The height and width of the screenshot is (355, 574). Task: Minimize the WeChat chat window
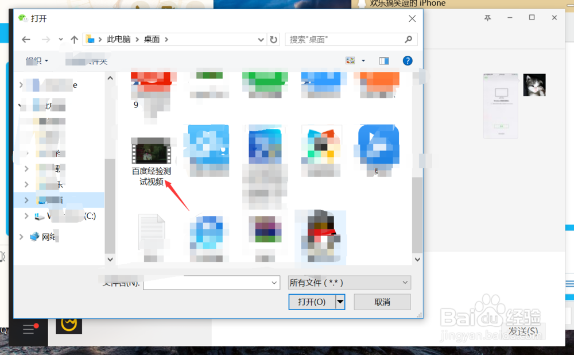(510, 18)
